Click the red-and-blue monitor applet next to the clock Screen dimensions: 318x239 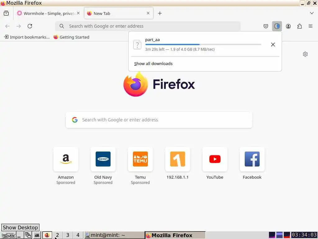287,235
